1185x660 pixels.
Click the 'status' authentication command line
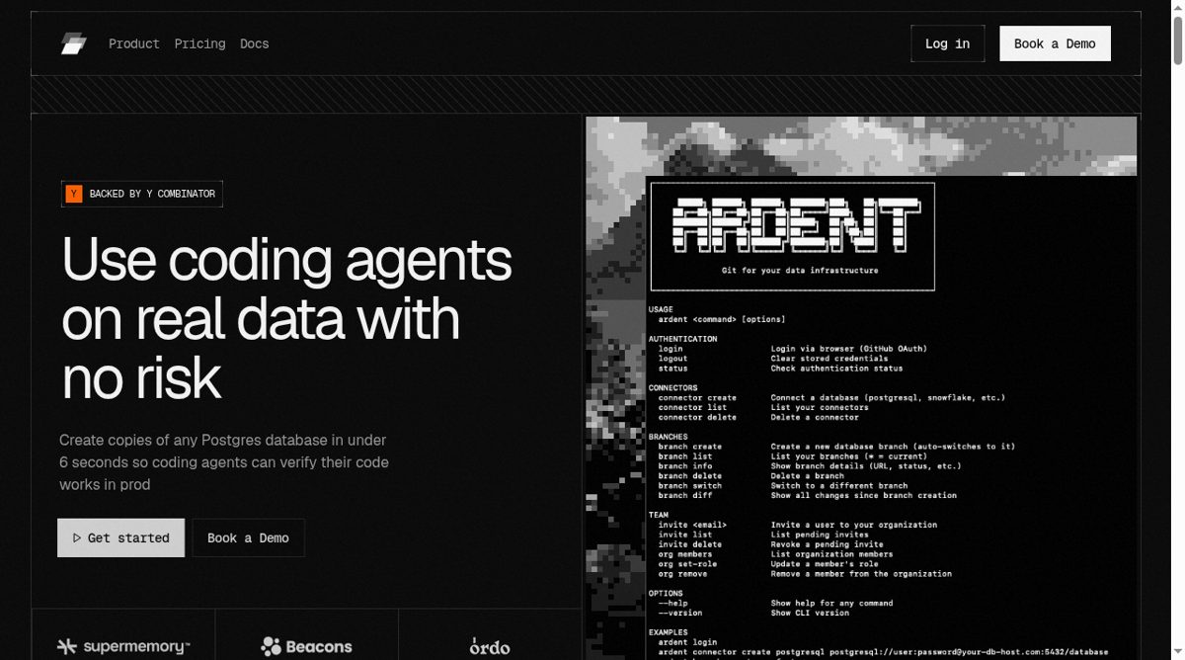tap(780, 369)
